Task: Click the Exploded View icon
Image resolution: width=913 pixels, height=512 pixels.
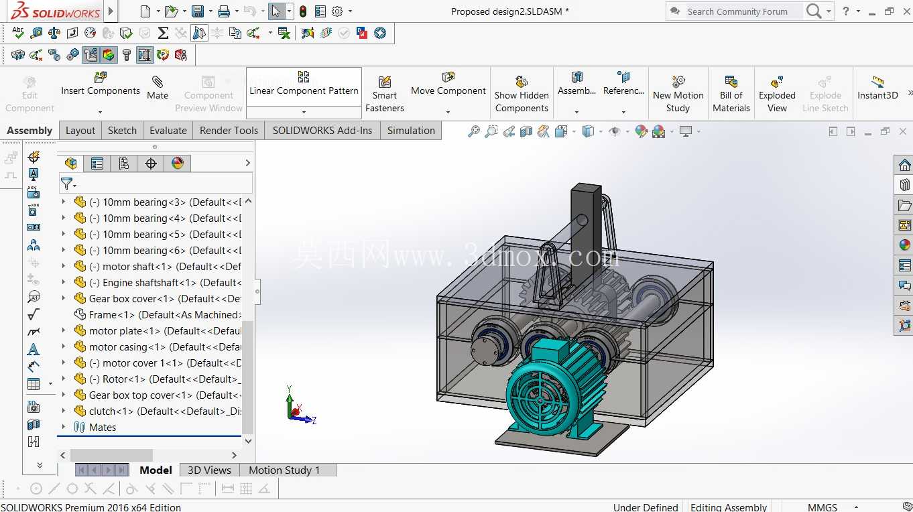Action: click(x=777, y=82)
